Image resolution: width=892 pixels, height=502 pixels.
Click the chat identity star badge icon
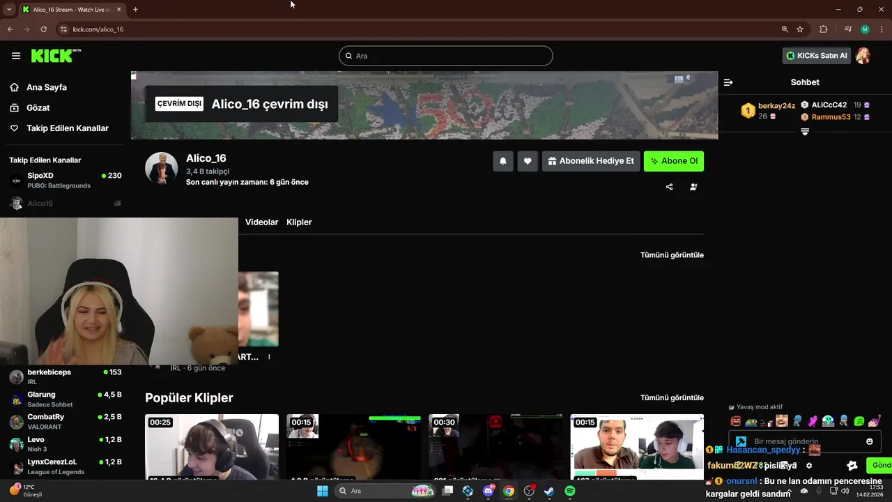tap(852, 466)
